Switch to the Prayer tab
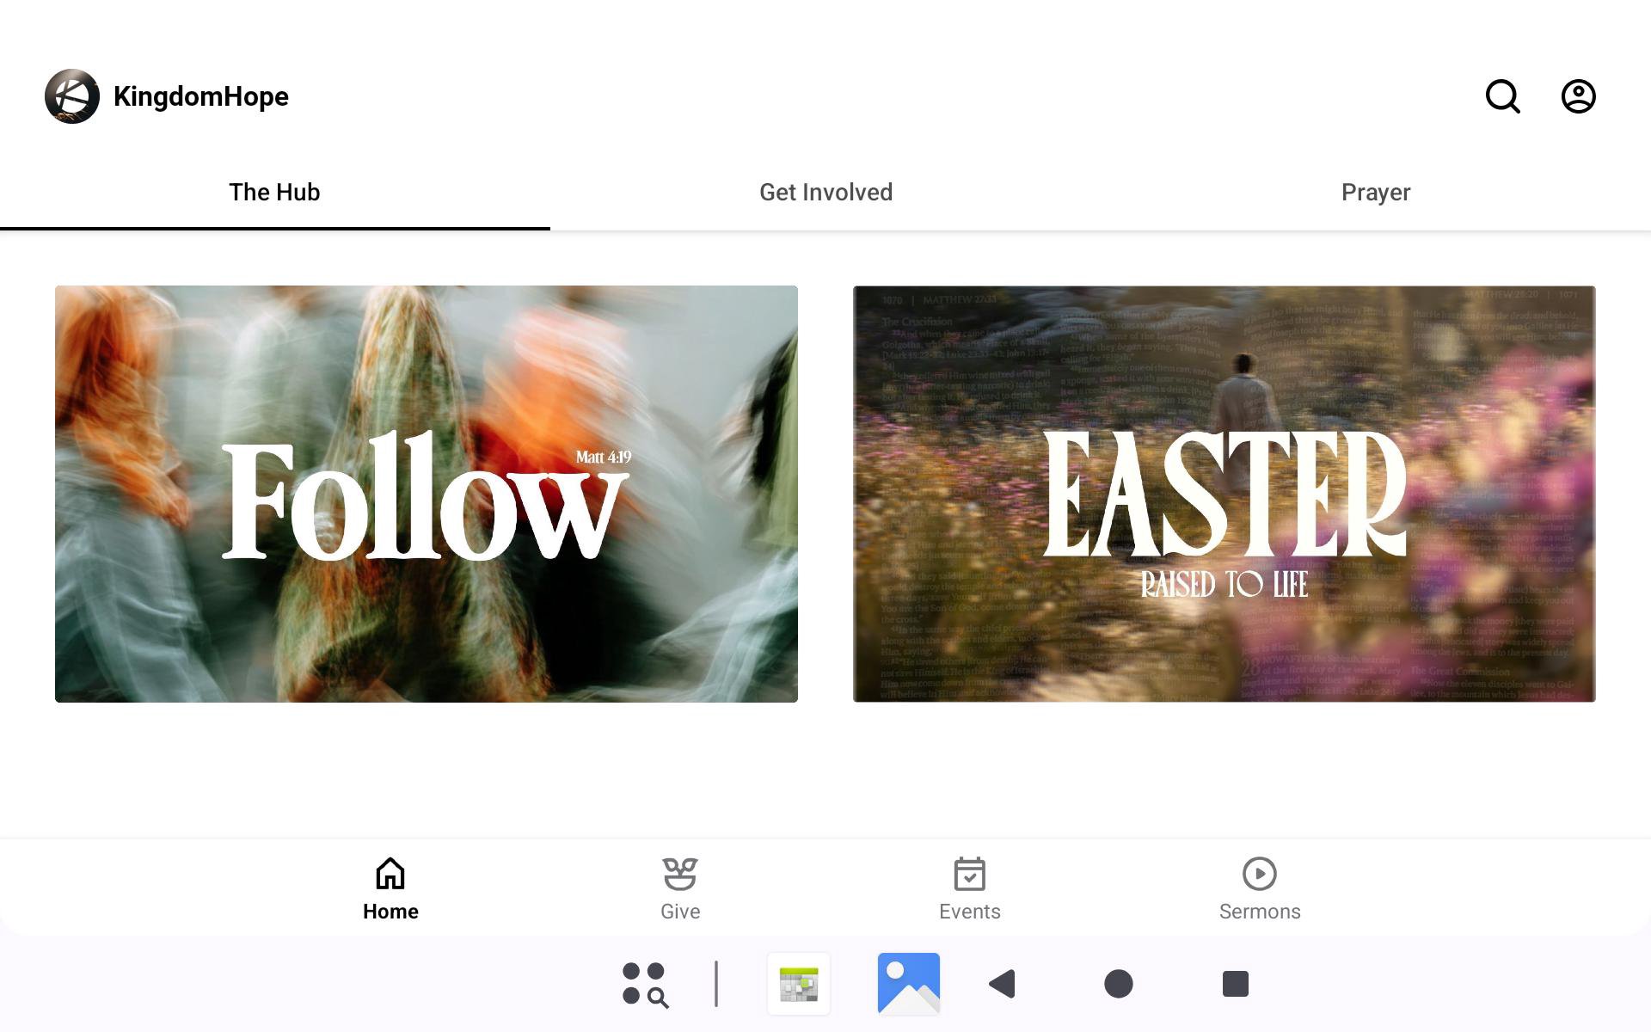This screenshot has width=1651, height=1032. pyautogui.click(x=1375, y=192)
